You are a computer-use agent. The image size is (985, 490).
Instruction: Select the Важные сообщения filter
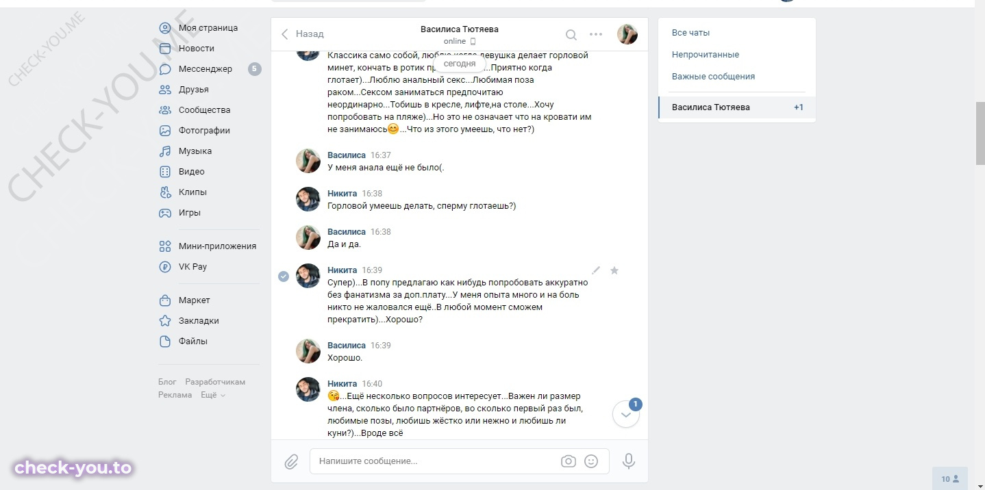tap(713, 77)
